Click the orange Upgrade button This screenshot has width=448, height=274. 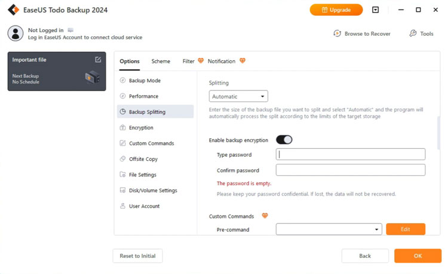click(336, 10)
